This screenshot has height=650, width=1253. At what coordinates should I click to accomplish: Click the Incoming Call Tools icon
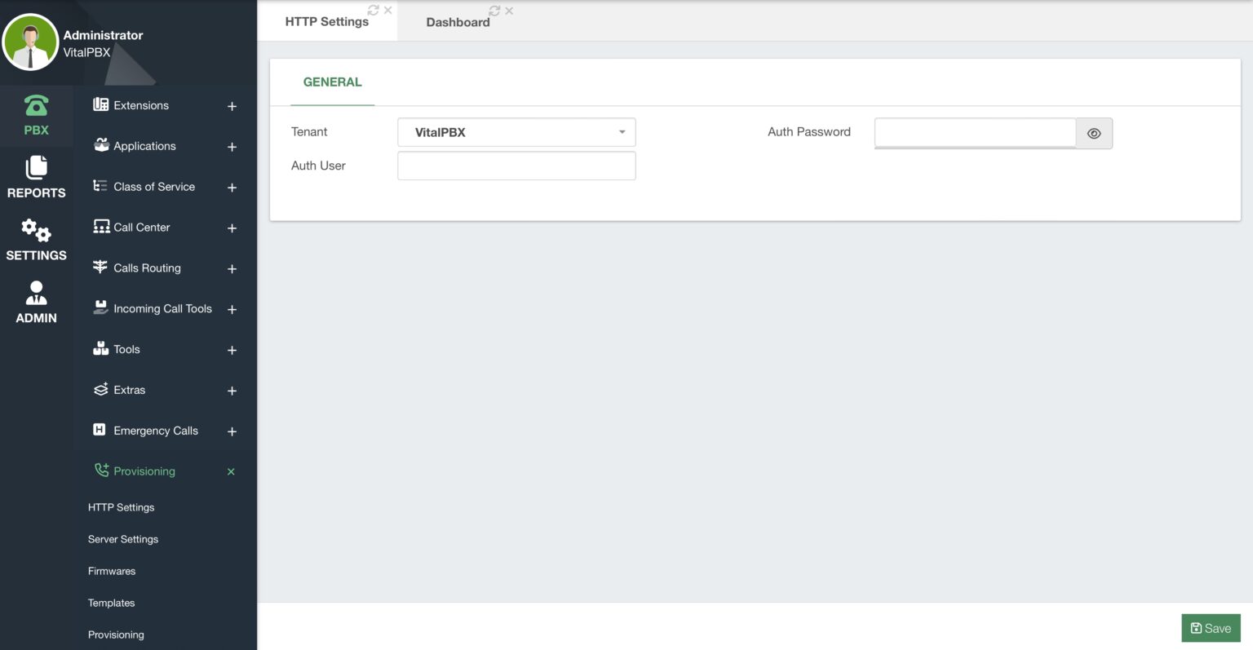(x=100, y=307)
